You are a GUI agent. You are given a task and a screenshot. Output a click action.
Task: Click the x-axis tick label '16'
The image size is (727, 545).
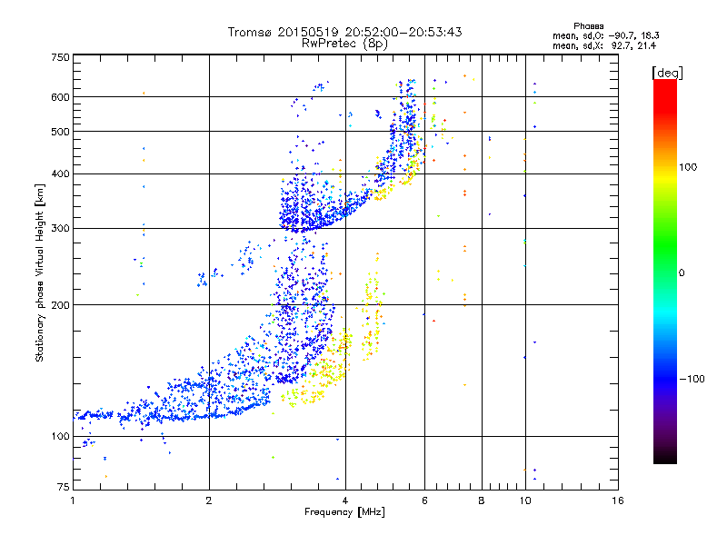tap(618, 500)
